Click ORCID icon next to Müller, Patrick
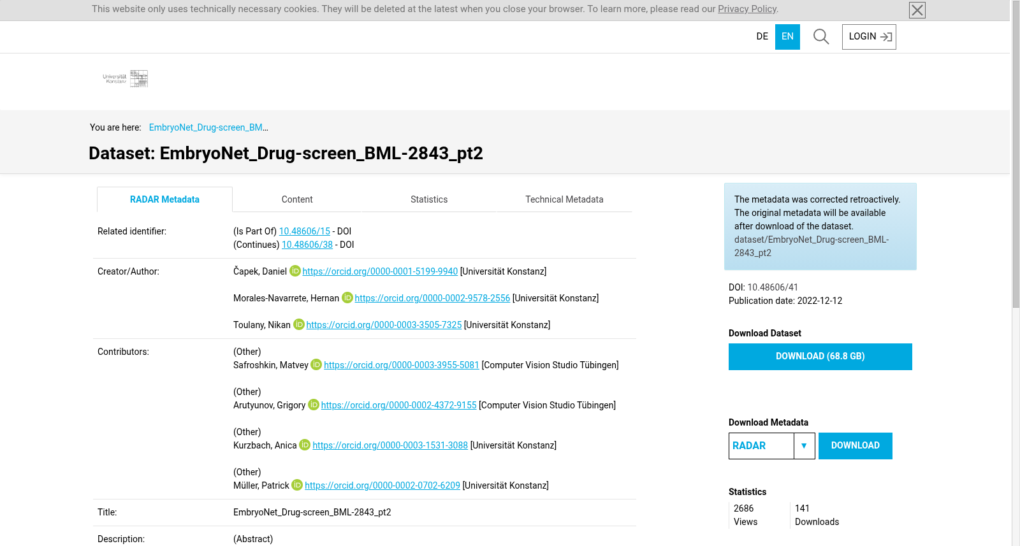The image size is (1020, 546). pos(297,485)
